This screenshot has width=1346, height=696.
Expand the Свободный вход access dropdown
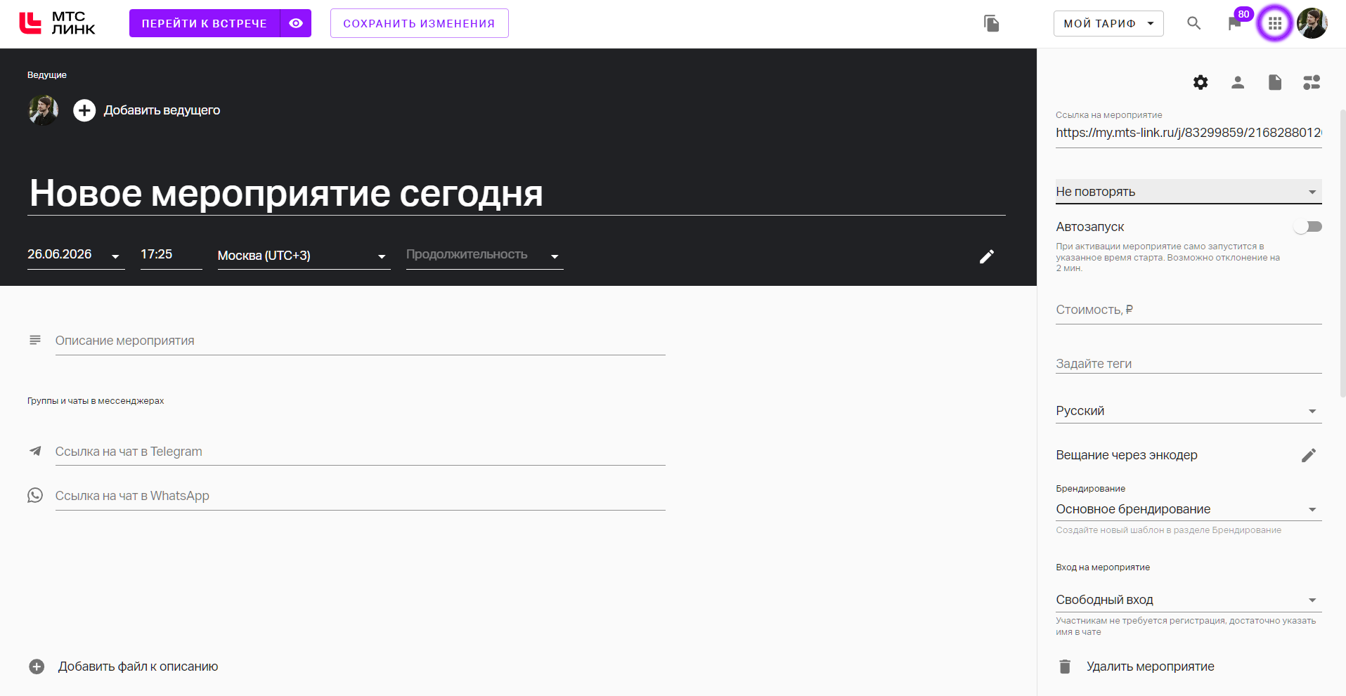[1189, 600]
